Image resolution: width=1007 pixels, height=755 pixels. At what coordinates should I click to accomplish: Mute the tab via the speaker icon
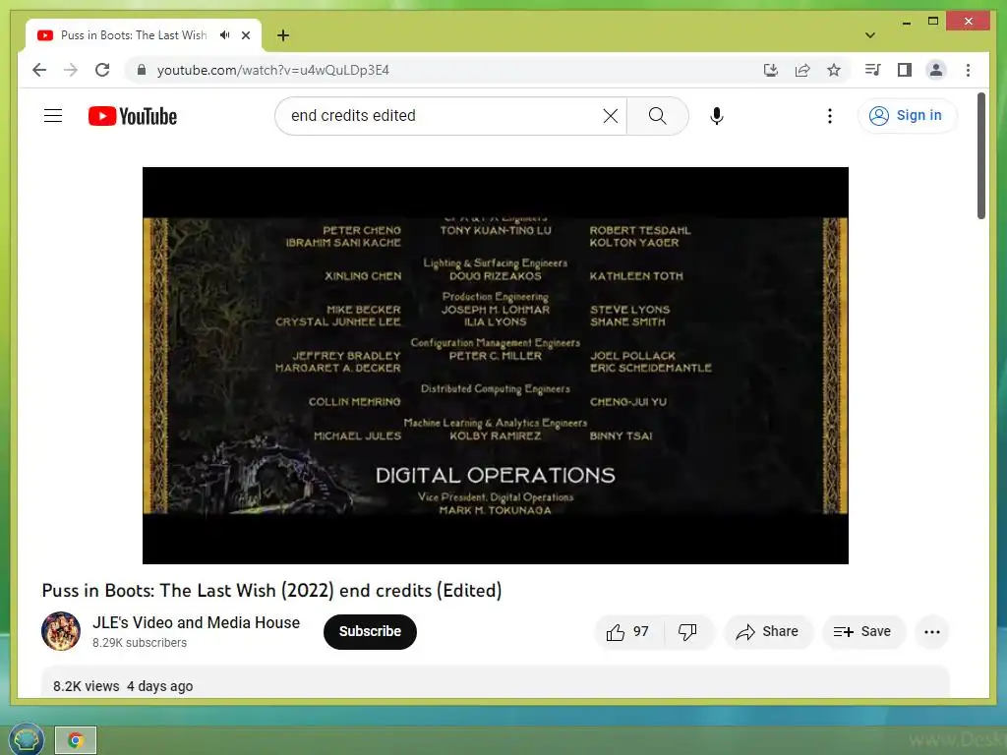pos(224,35)
